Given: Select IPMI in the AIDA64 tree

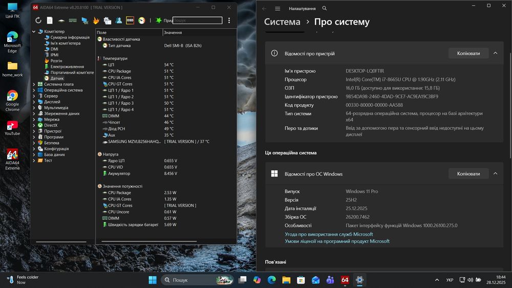Looking at the screenshot, I should 54,55.
